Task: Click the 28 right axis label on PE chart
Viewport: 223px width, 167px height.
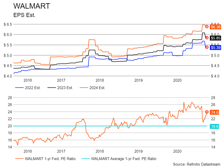Action: click(x=213, y=98)
